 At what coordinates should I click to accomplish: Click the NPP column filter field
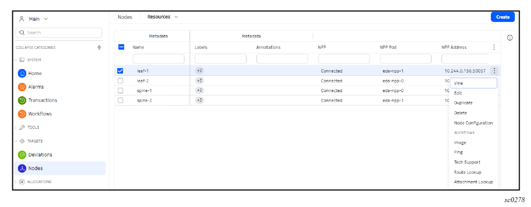click(x=344, y=59)
